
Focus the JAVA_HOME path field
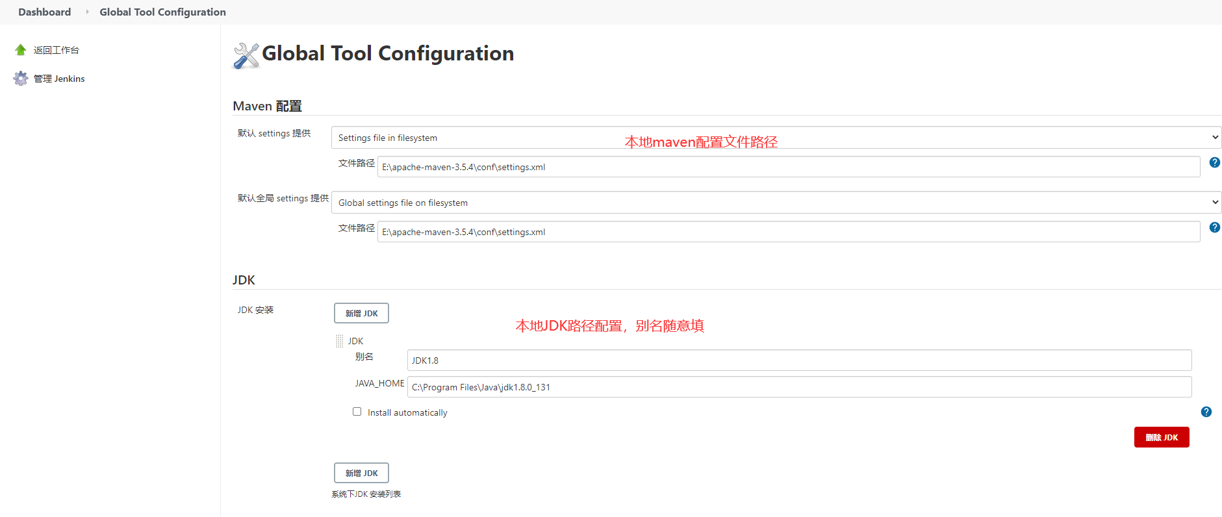799,387
